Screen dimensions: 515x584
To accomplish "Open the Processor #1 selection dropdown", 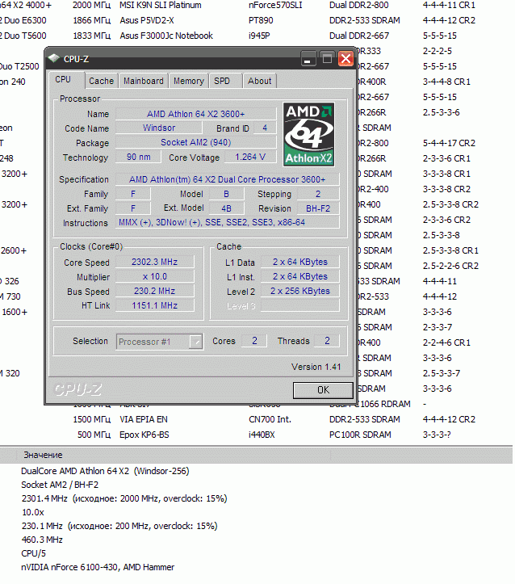I will pyautogui.click(x=160, y=342).
